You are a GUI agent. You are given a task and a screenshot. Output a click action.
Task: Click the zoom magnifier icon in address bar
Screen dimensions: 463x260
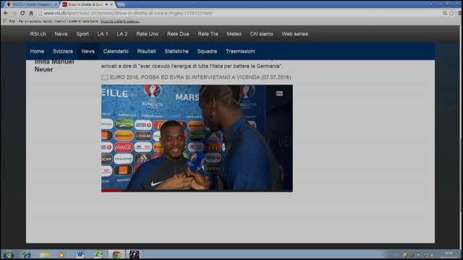tap(445, 13)
